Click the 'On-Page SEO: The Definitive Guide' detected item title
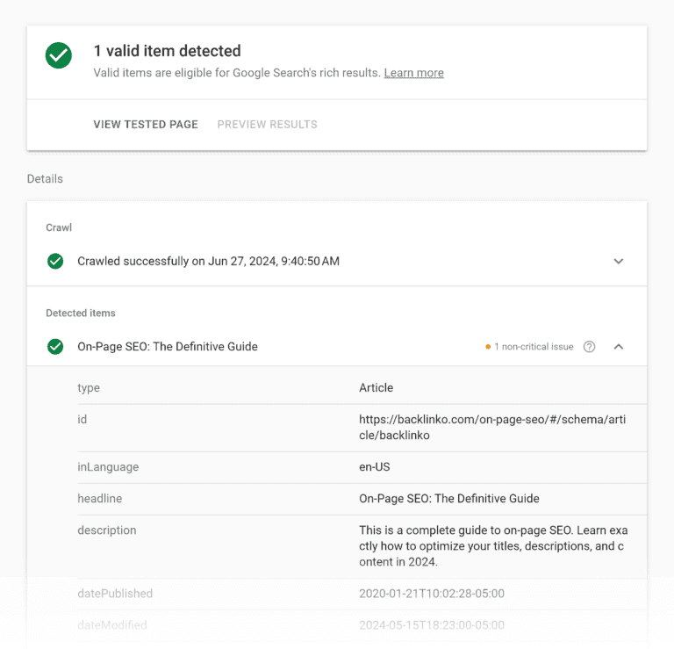The width and height of the screenshot is (674, 649). point(168,347)
